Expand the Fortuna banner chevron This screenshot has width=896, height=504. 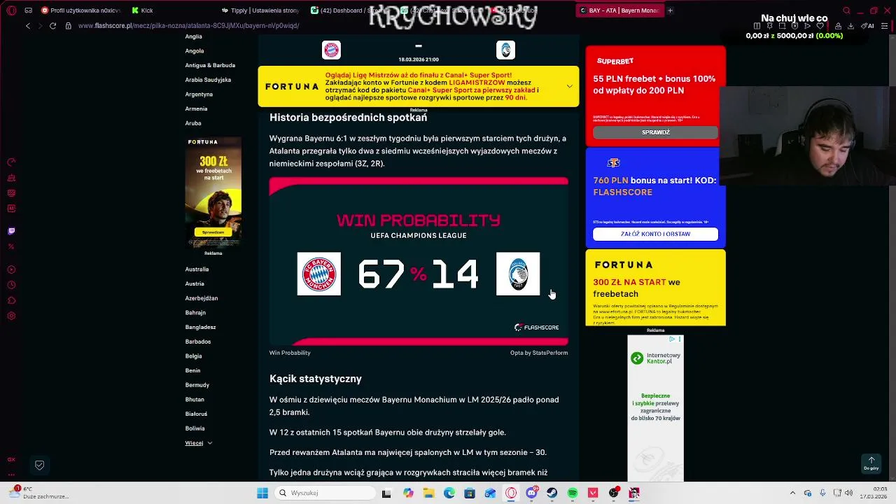pos(569,86)
